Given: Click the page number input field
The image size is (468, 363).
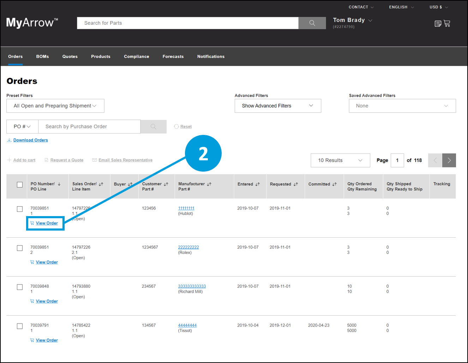Looking at the screenshot, I should (397, 160).
